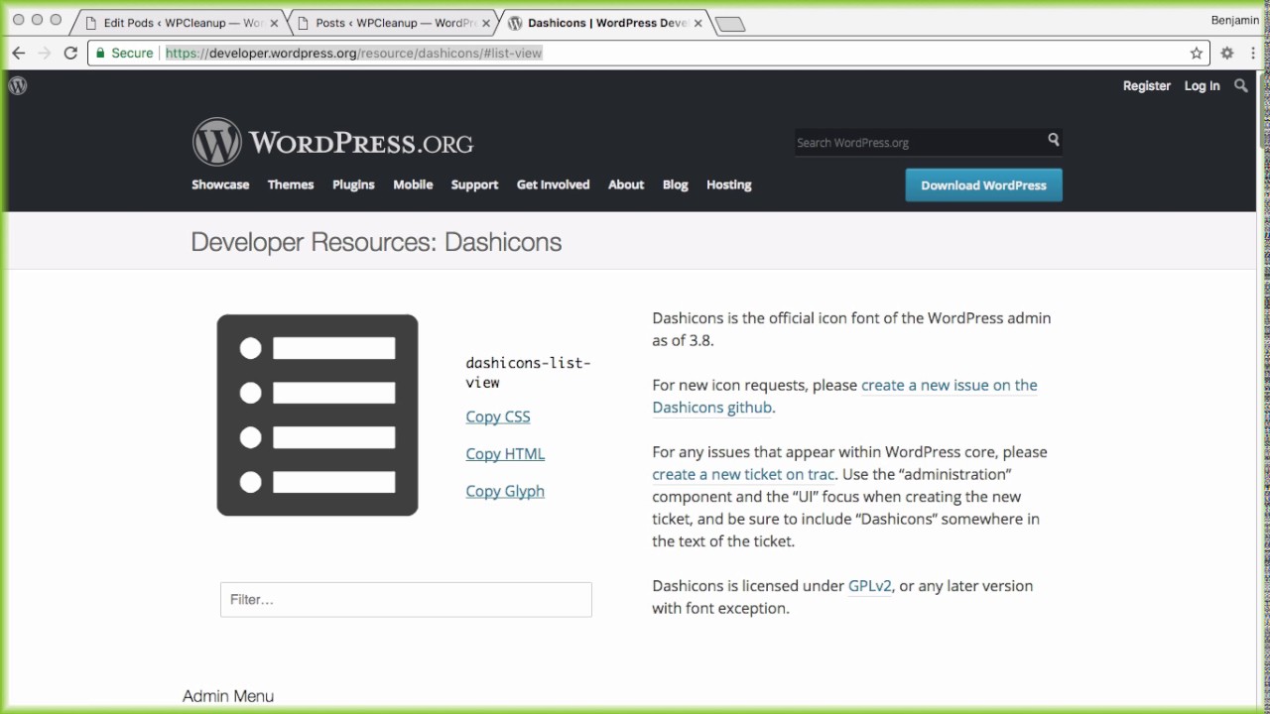
Task: Open the create a new ticket on trac link
Action: 743,475
